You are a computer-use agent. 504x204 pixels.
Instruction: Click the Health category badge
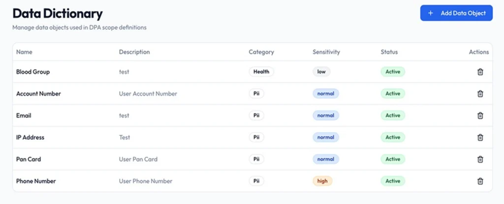pos(261,72)
